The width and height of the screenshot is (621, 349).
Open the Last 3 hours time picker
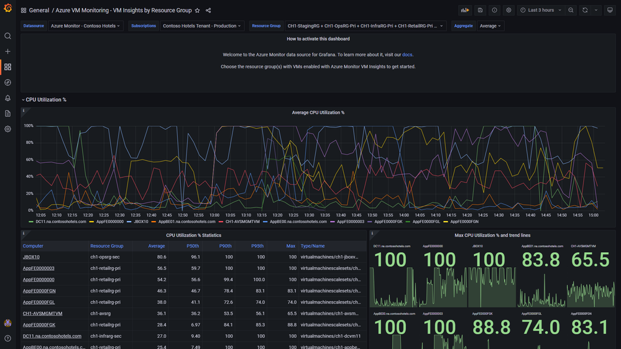[x=541, y=11]
